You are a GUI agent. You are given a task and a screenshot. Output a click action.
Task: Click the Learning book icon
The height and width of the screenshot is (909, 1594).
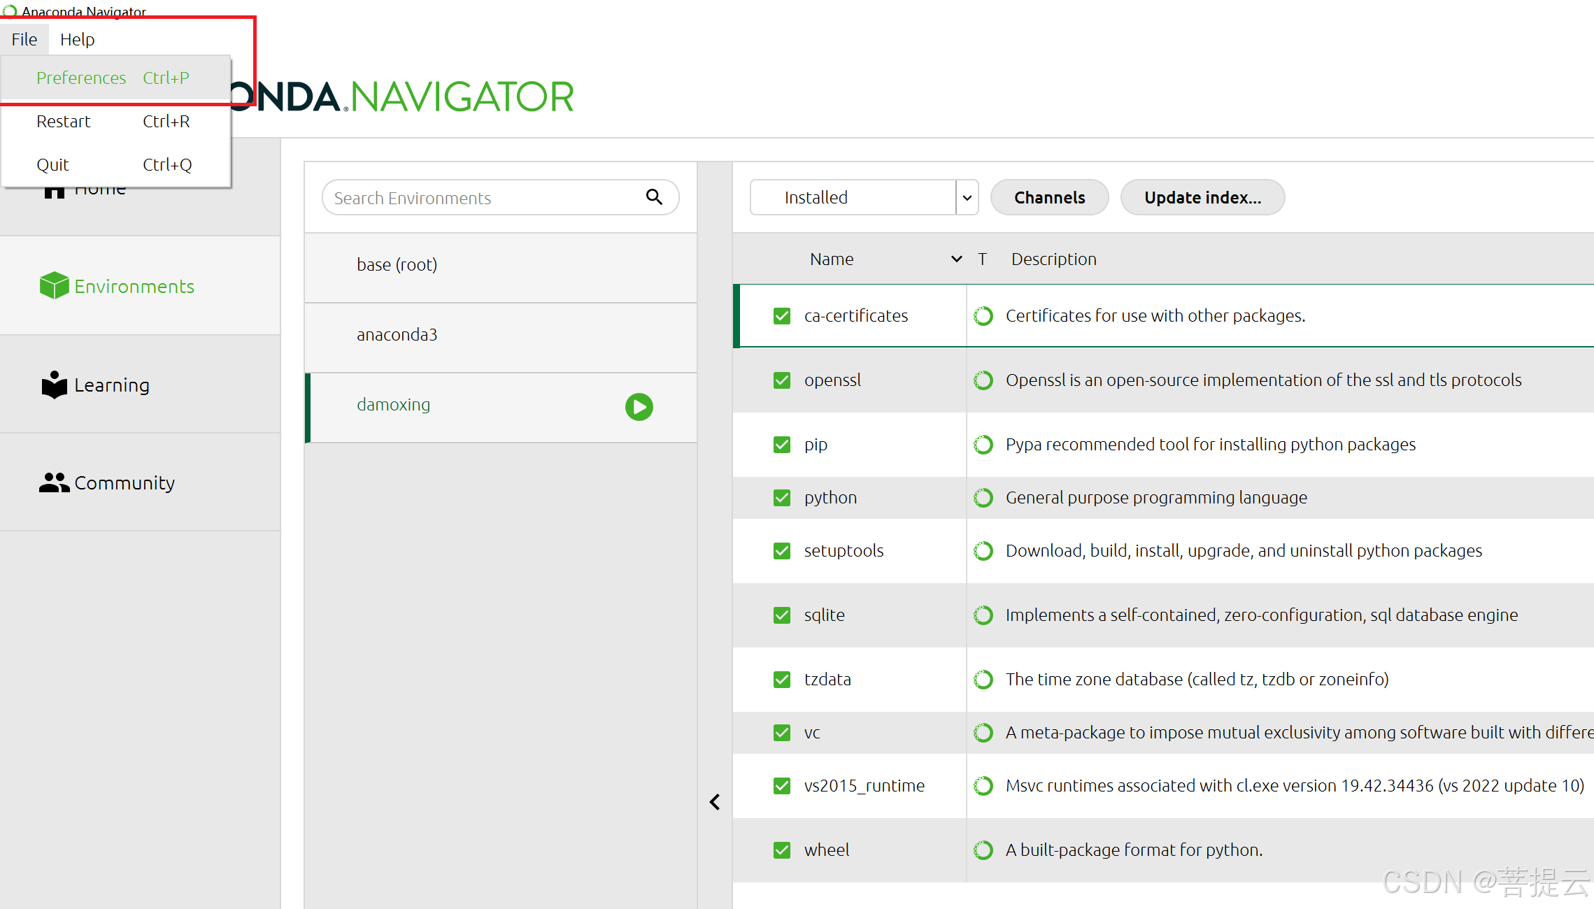[54, 385]
